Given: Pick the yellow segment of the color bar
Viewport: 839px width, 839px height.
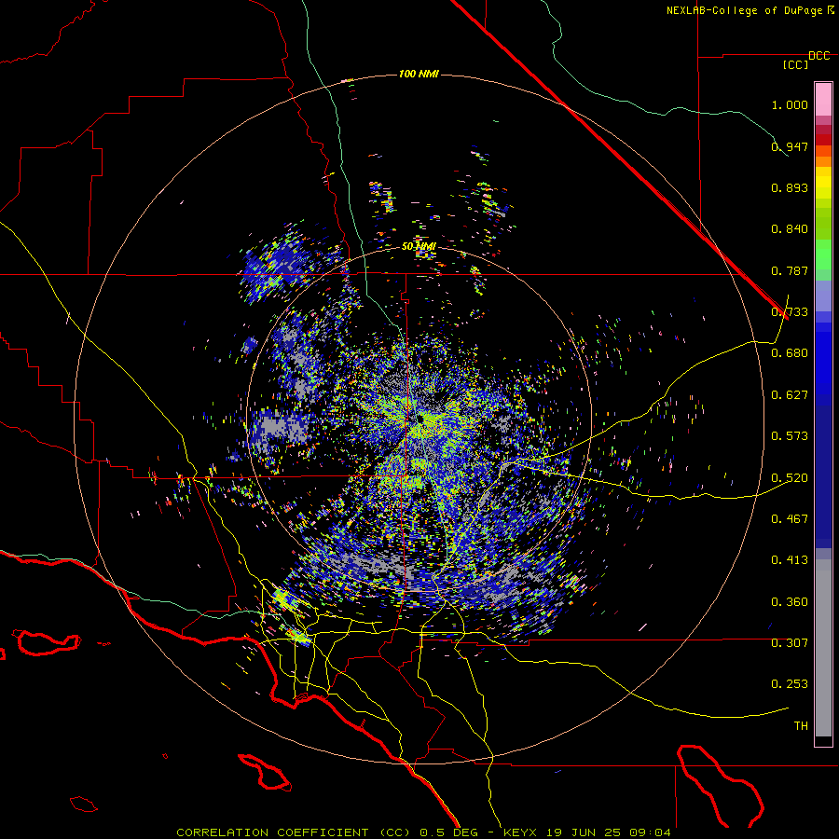Looking at the screenshot, I should [x=823, y=183].
